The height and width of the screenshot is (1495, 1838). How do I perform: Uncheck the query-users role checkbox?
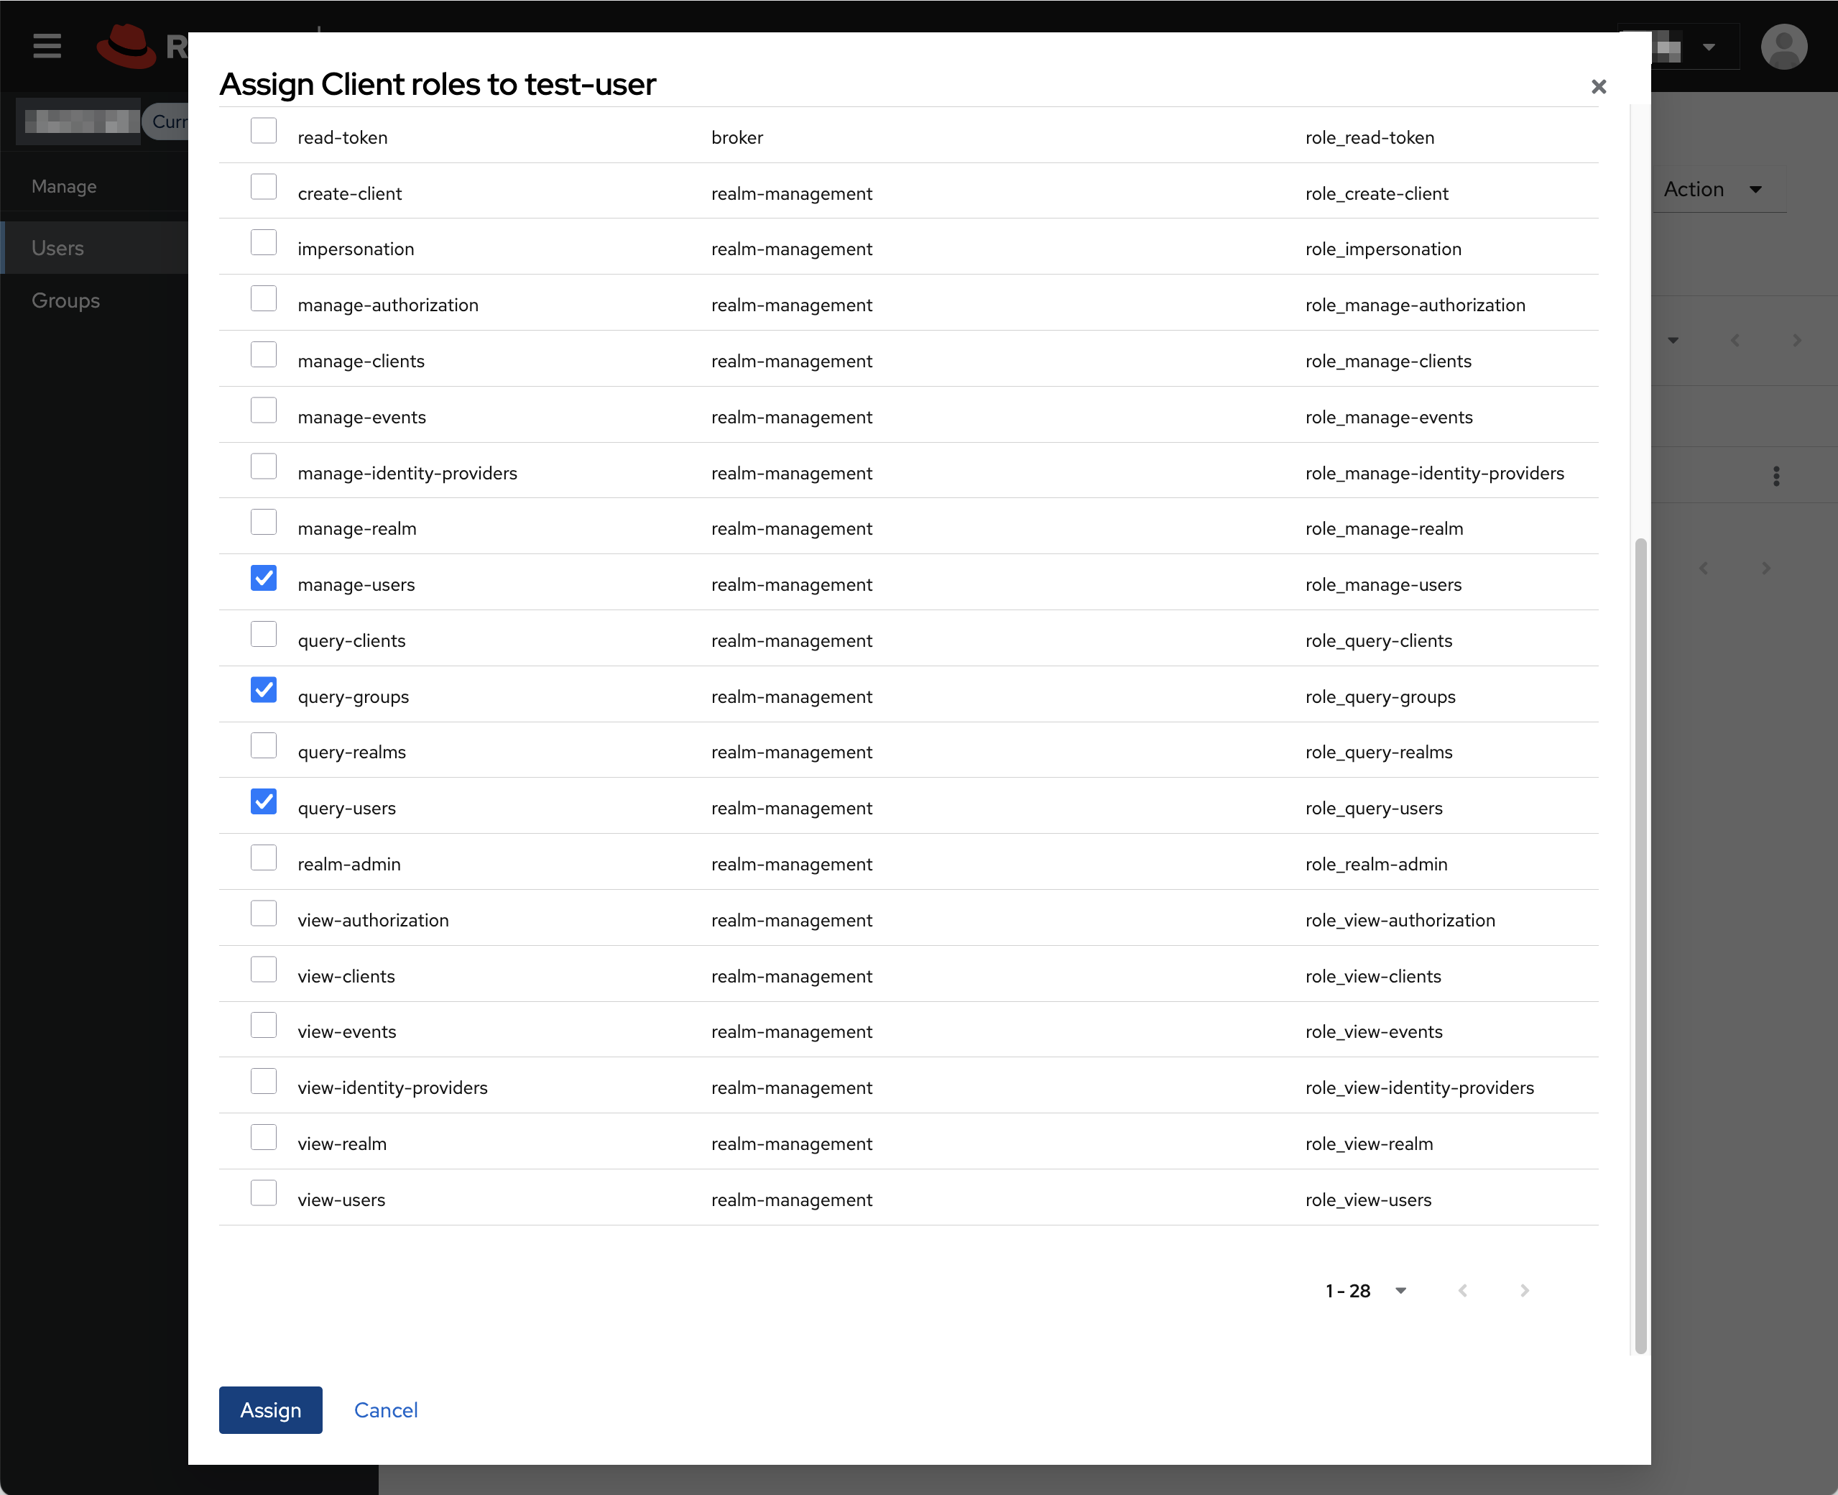264,801
